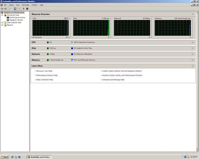Expand the Reports tree node

2,25
